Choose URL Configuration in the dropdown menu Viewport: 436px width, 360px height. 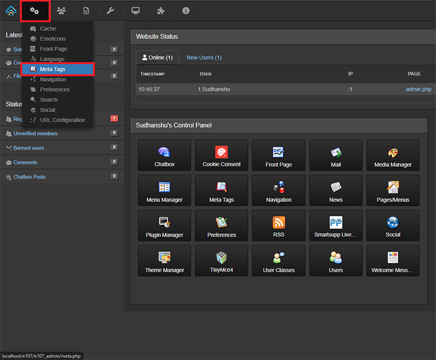pyautogui.click(x=62, y=120)
